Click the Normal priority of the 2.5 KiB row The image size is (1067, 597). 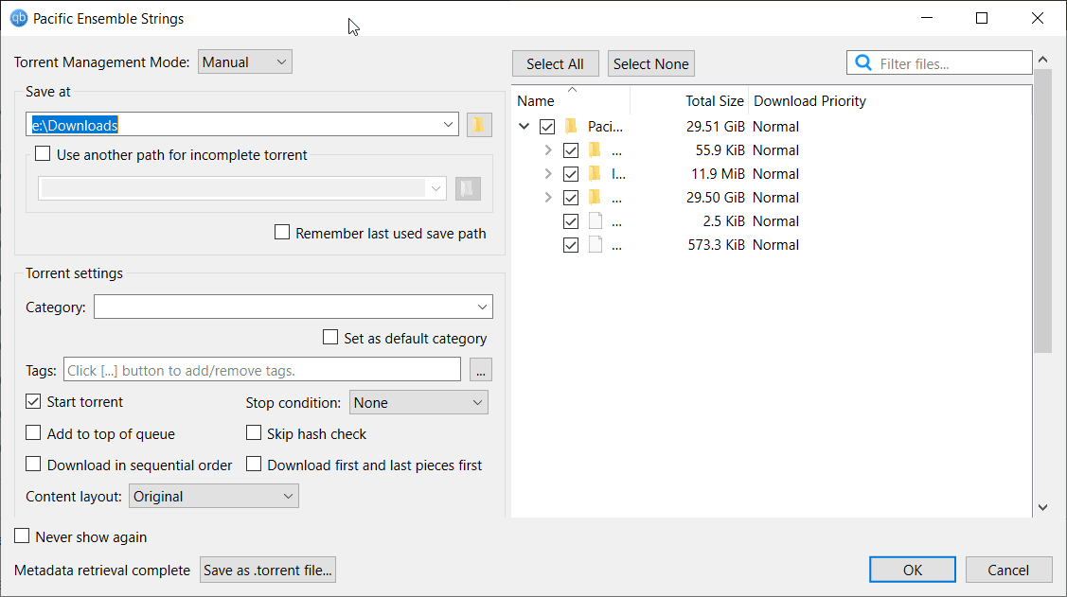775,221
